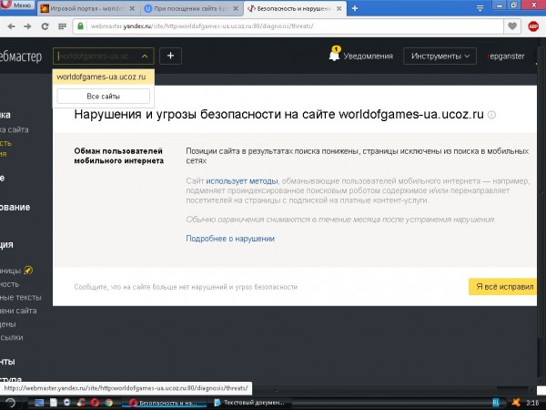Open the Opera Меню button
Image resolution: width=546 pixels, height=410 pixels.
click(x=17, y=5)
